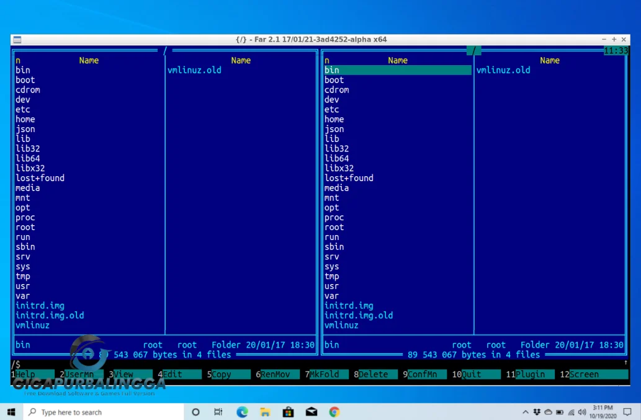
Task: Select media folder in right panel
Action: pyautogui.click(x=337, y=188)
